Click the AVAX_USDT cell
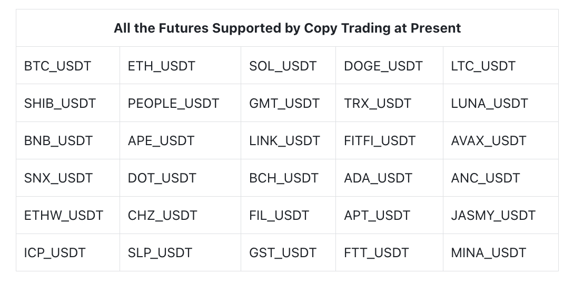 pyautogui.click(x=488, y=141)
